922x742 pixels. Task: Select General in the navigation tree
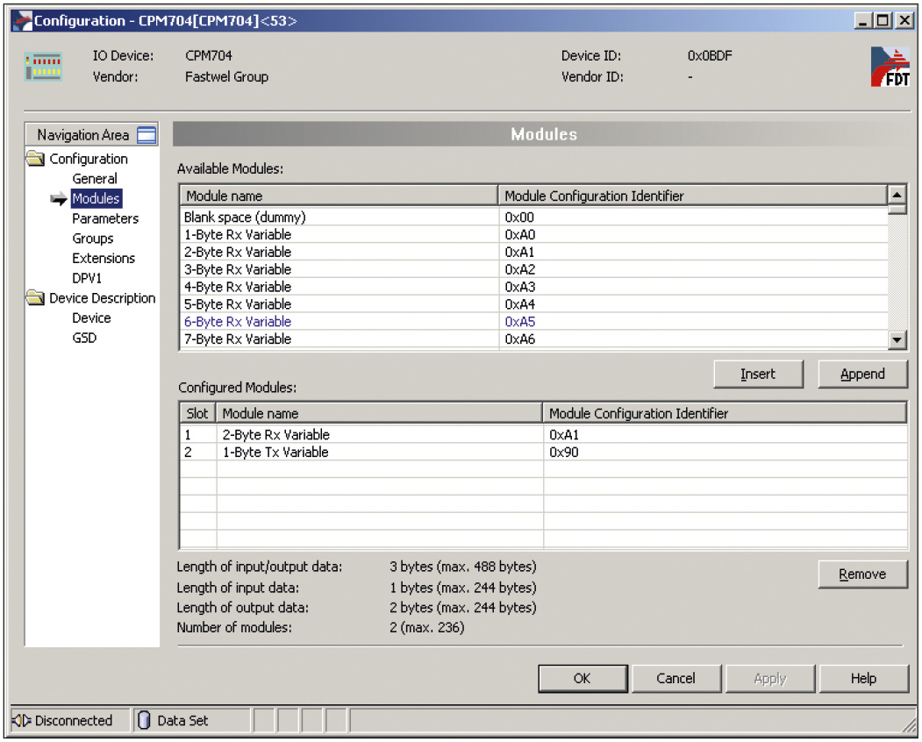click(x=95, y=178)
